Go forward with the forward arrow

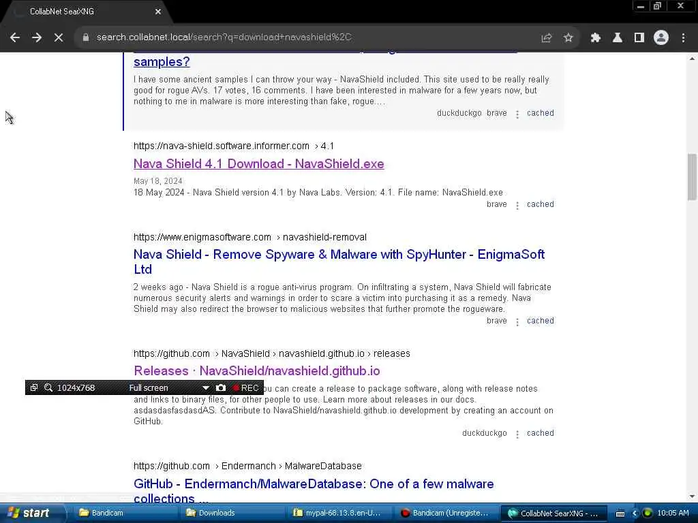click(x=37, y=38)
